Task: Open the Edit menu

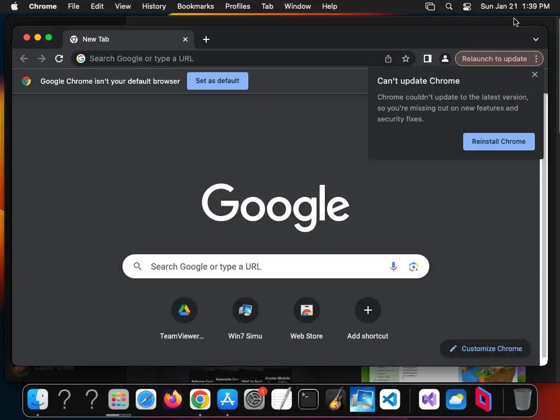Action: coord(97,7)
